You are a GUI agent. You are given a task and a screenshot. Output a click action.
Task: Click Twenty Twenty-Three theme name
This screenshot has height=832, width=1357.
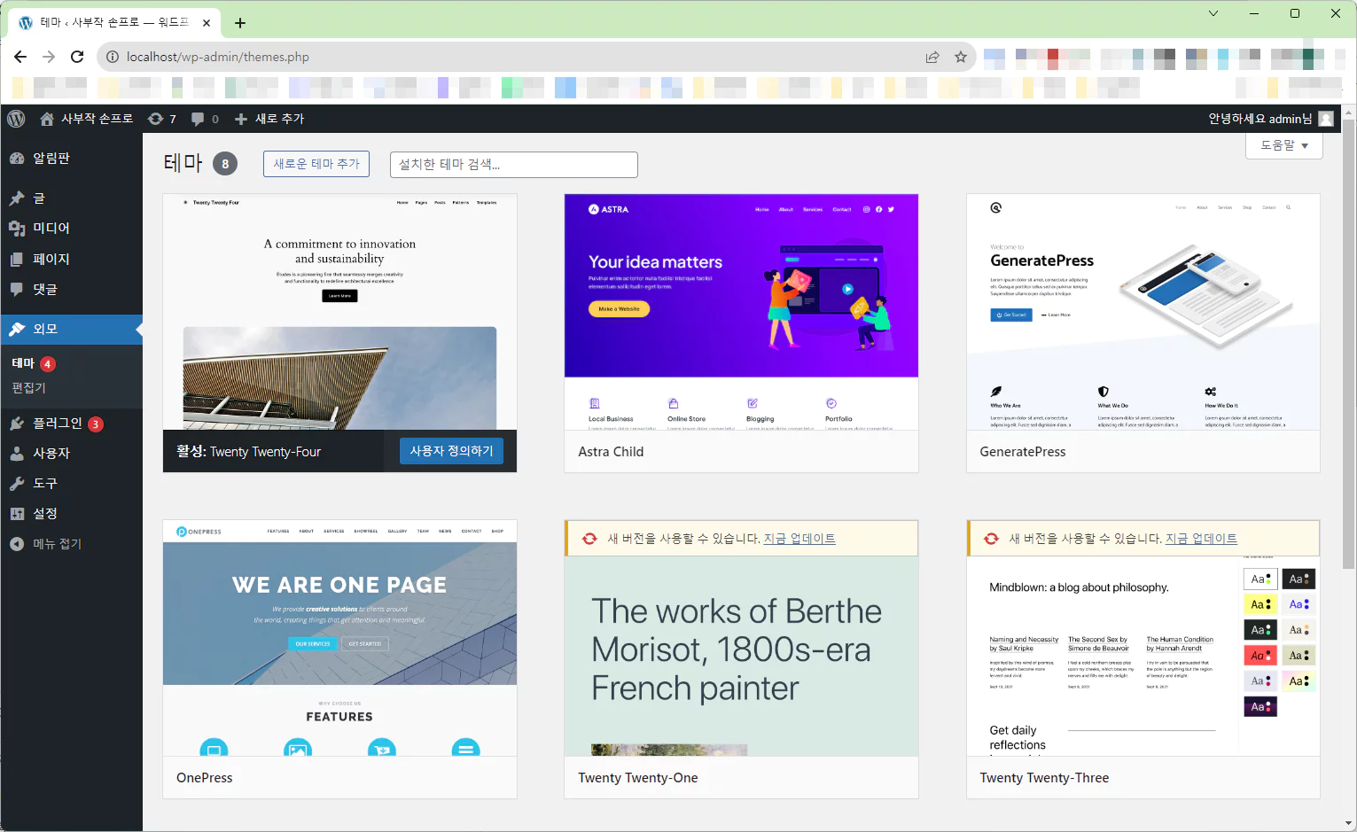click(1044, 778)
